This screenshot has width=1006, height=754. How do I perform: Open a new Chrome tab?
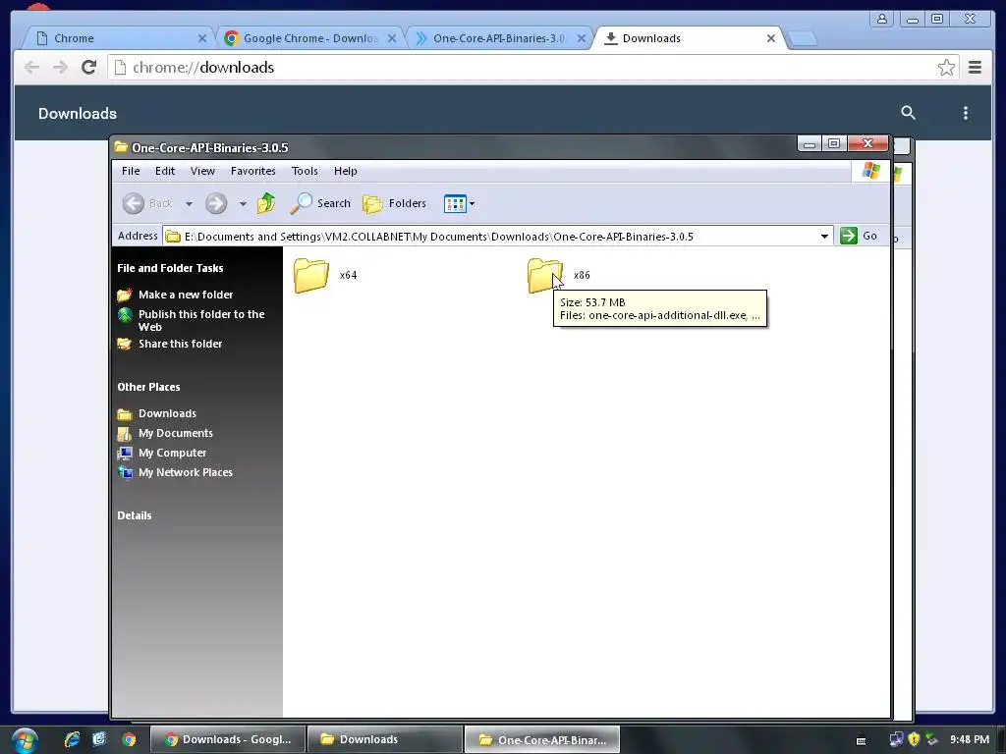point(802,39)
